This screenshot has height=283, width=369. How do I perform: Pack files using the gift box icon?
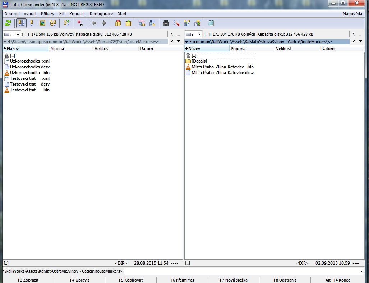118,23
